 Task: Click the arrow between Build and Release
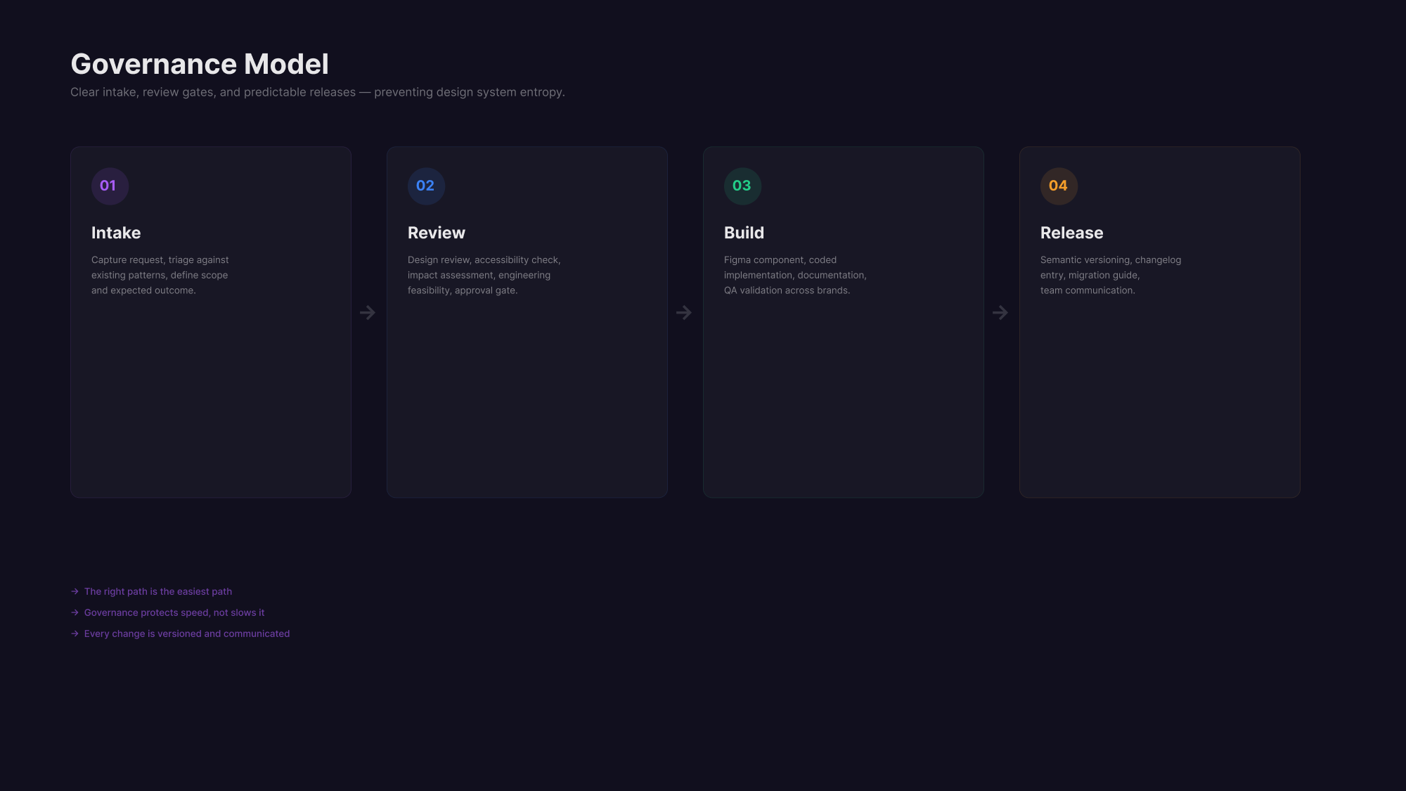click(x=1000, y=312)
